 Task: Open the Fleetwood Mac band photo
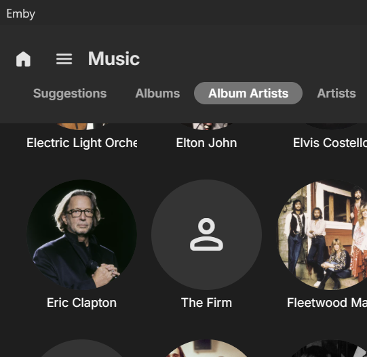322,234
